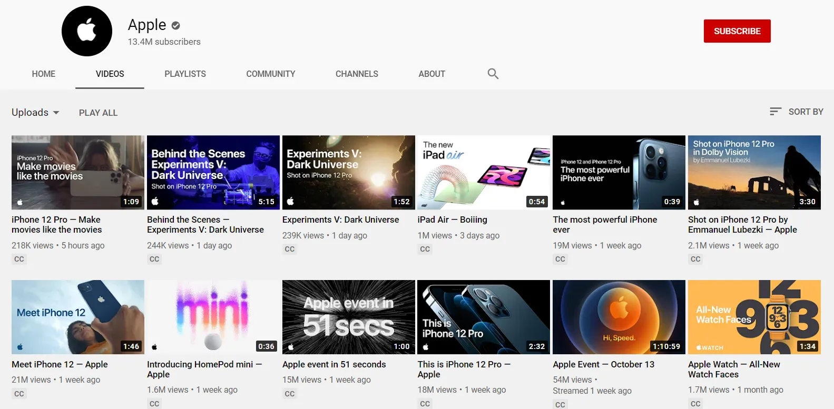Click the 13.4M subscribers text
This screenshot has width=834, height=409.
164,42
